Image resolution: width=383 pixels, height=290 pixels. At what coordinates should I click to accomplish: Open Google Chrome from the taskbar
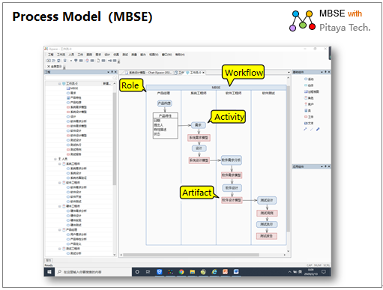(181, 272)
